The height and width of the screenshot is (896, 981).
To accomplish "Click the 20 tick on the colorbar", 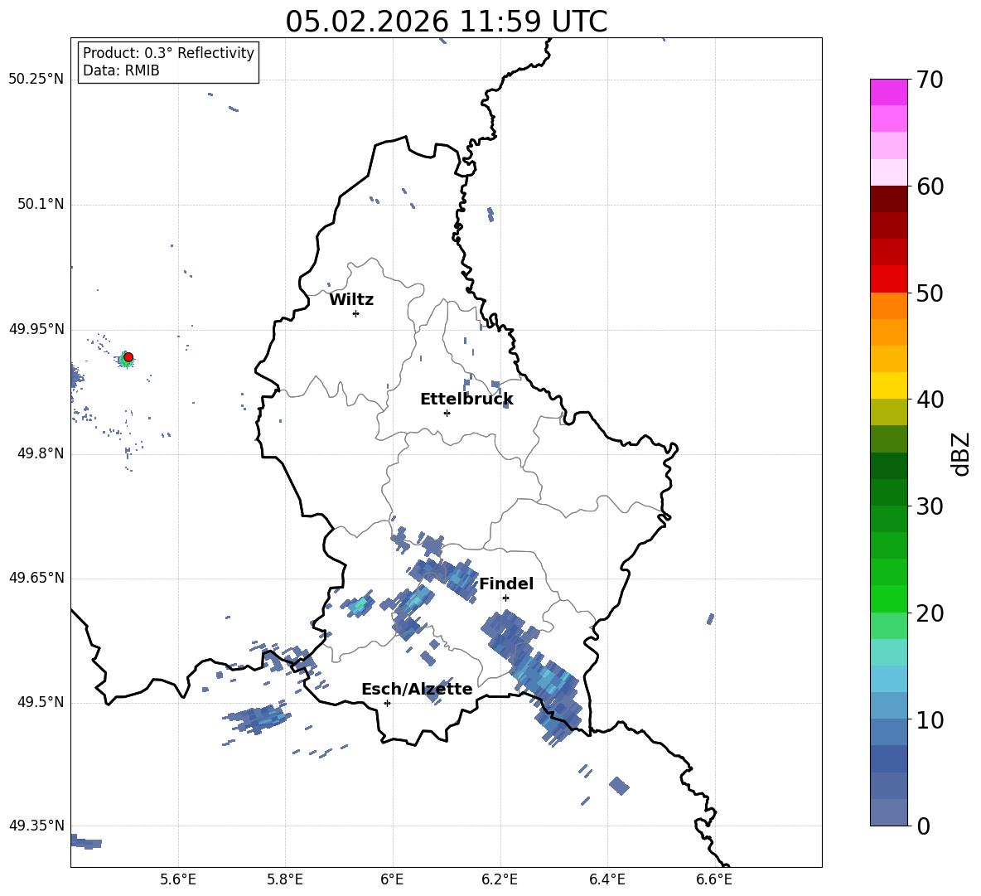I will coord(930,613).
